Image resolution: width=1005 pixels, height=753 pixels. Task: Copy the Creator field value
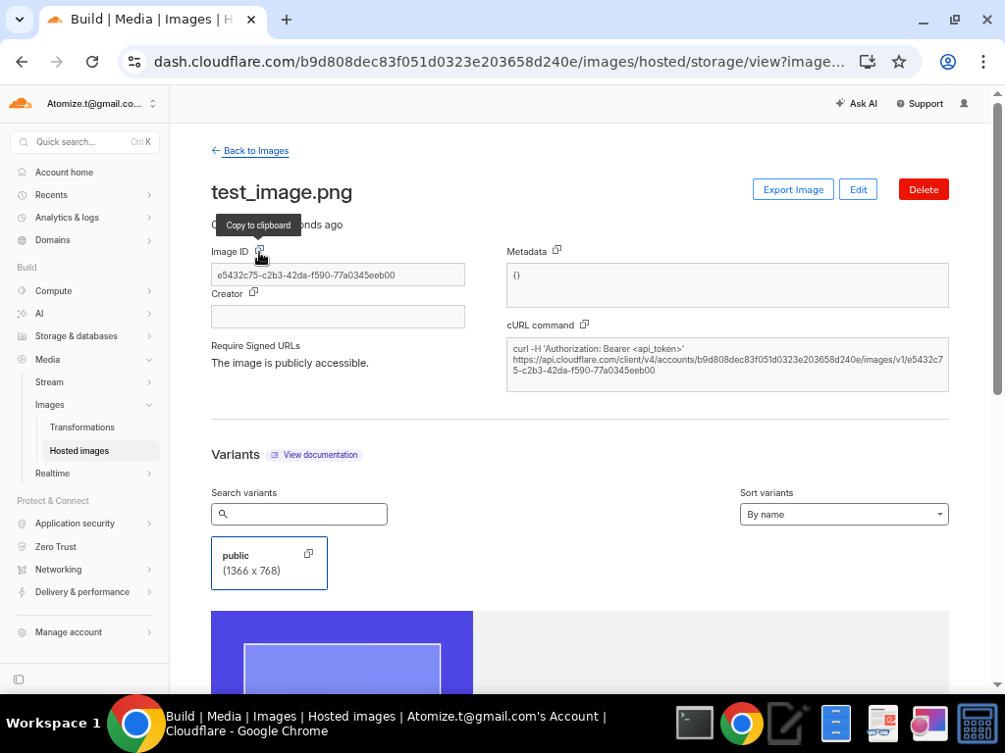tap(253, 293)
